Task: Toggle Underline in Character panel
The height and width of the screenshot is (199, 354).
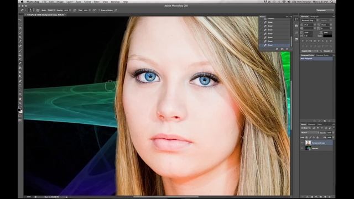Action: 327,41
